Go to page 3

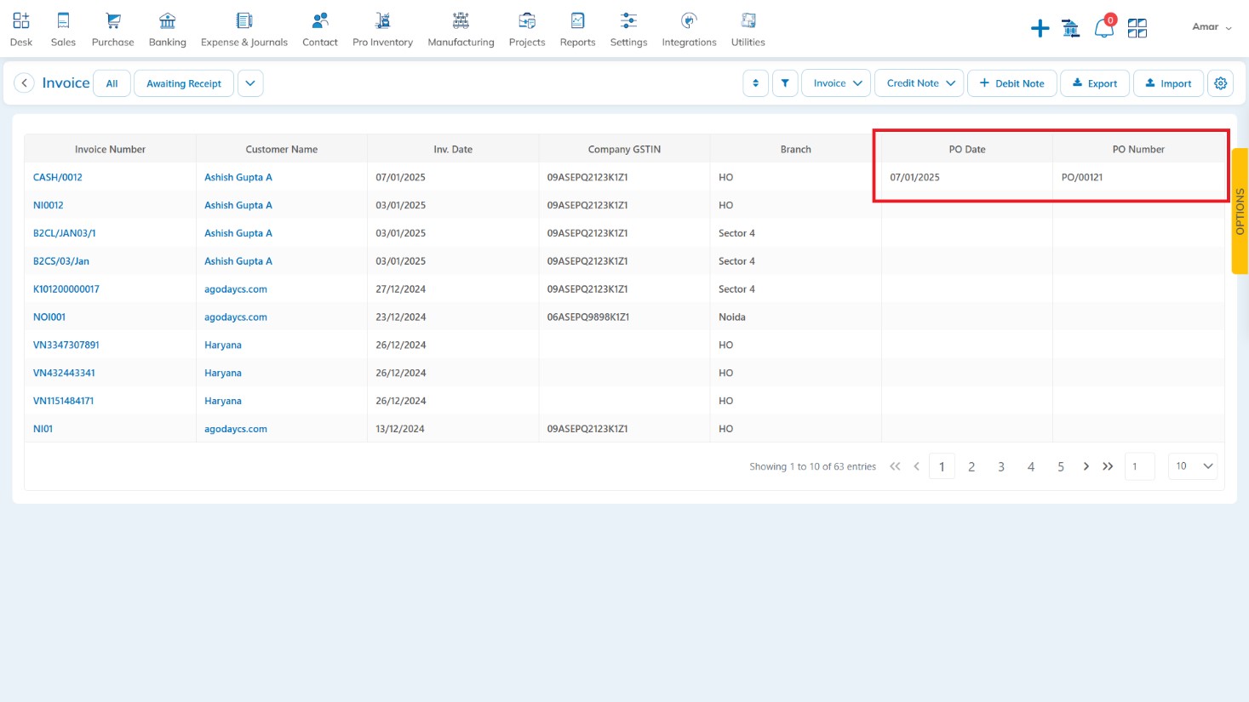(1001, 466)
